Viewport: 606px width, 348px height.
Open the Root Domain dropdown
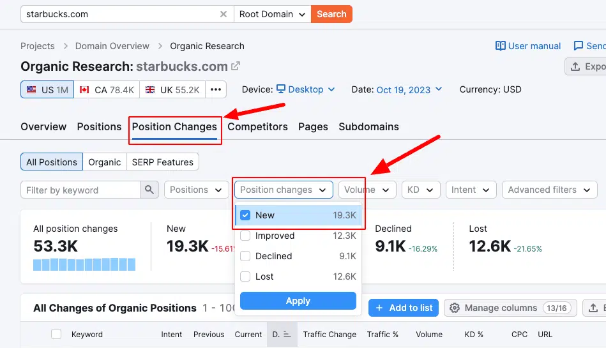[x=273, y=14]
